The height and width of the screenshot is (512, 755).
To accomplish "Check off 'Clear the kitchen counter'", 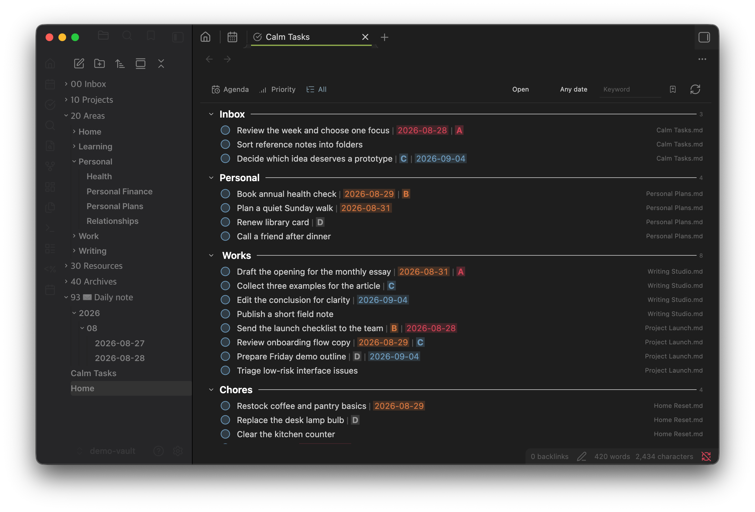I will (225, 434).
